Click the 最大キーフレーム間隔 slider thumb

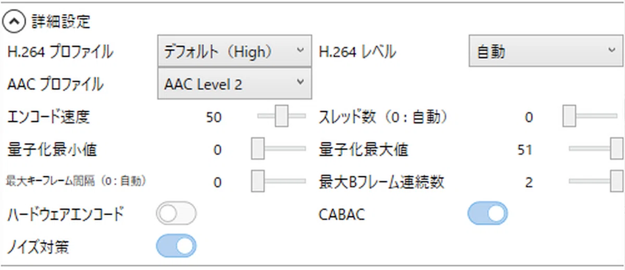pyautogui.click(x=258, y=181)
